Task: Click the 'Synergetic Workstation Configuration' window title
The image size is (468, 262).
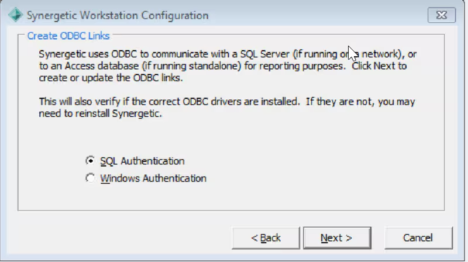Action: coord(118,15)
